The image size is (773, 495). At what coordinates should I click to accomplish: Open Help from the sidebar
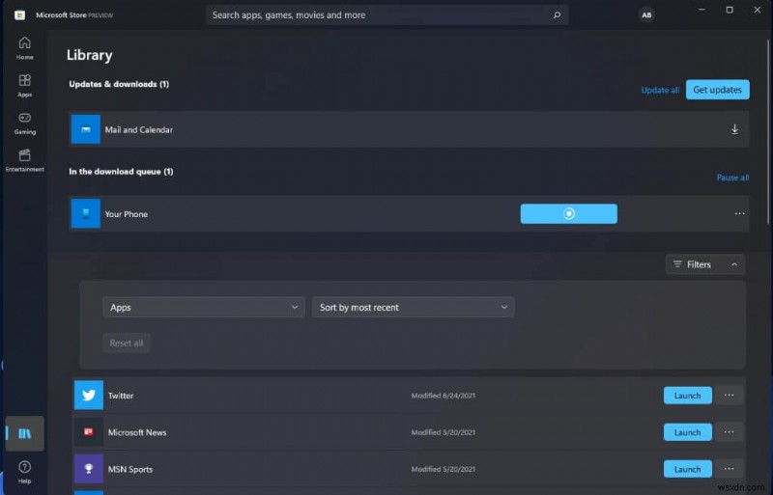click(25, 472)
